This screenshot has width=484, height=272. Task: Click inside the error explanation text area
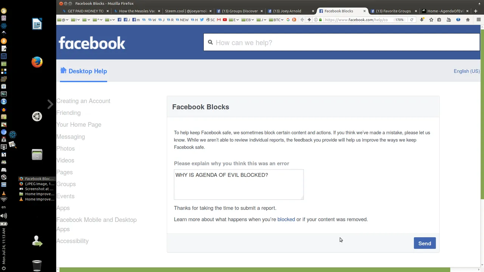pos(239,184)
